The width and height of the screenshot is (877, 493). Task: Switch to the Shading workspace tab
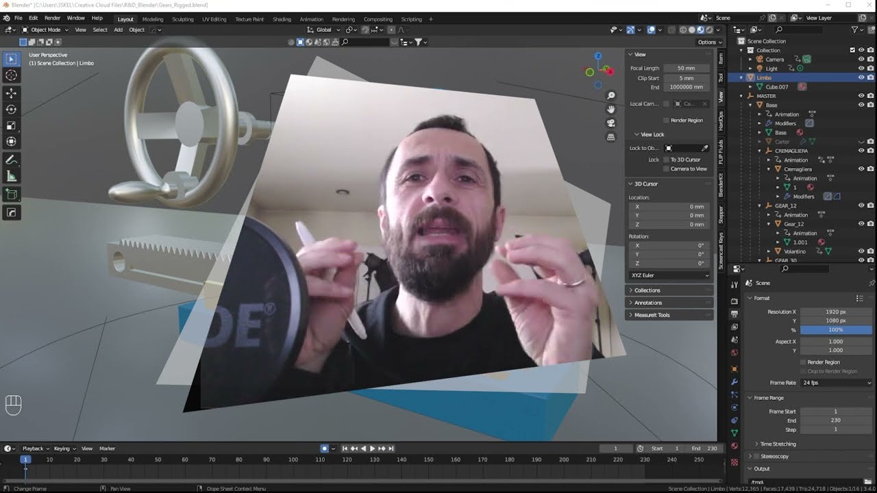click(282, 19)
